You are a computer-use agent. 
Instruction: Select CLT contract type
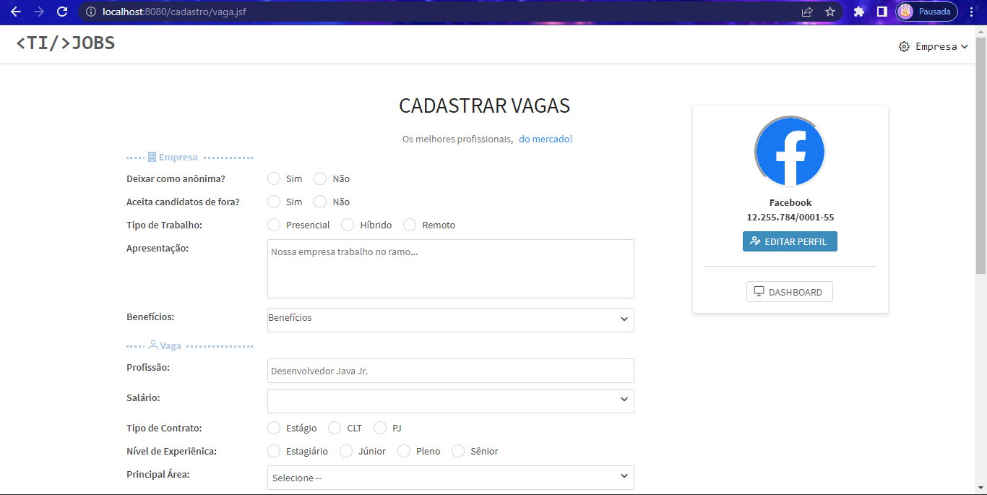click(x=335, y=427)
